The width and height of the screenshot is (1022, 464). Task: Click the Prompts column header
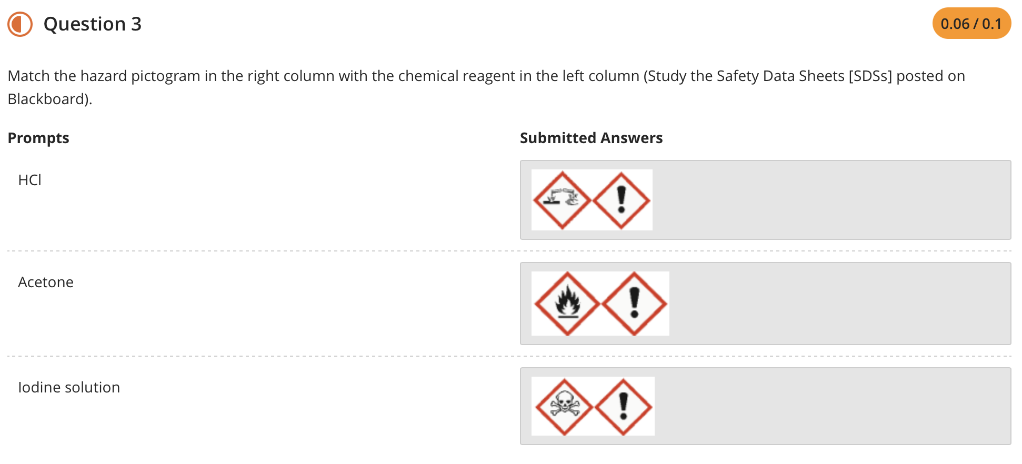point(38,137)
